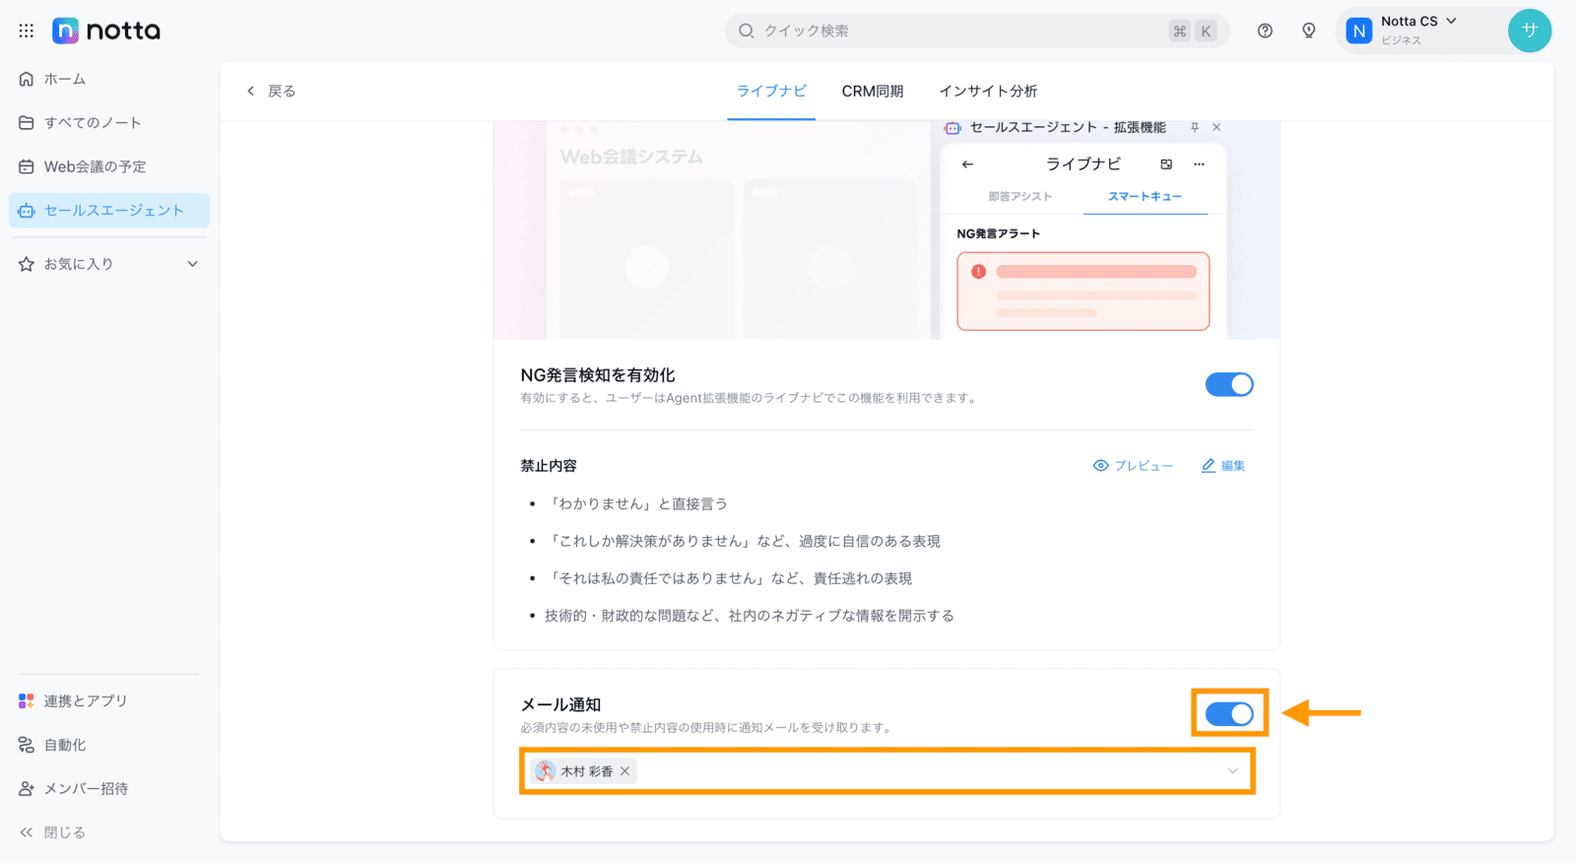Select スマートキュー tab in preview
The width and height of the screenshot is (1576, 863).
click(1145, 196)
